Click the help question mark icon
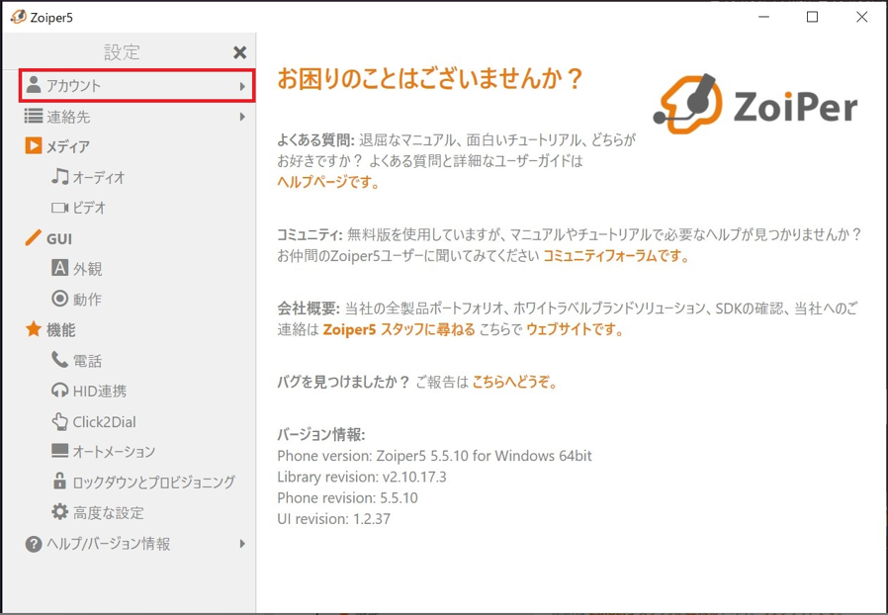 coord(34,544)
